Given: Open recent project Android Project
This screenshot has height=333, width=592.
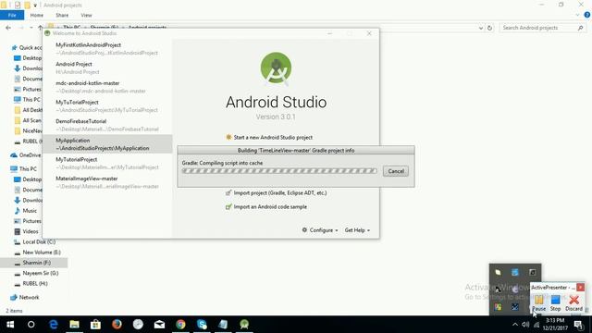Looking at the screenshot, I should (107, 68).
